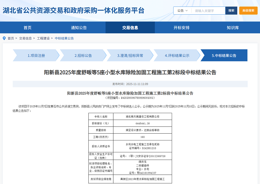The image size is (260, 184).
Task: Open the 通知公告 navigation tab
Action: pos(79,28)
